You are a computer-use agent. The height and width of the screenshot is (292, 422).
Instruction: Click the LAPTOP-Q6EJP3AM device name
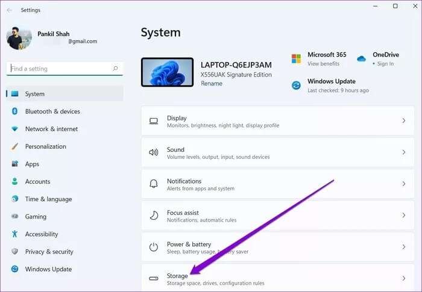click(236, 65)
